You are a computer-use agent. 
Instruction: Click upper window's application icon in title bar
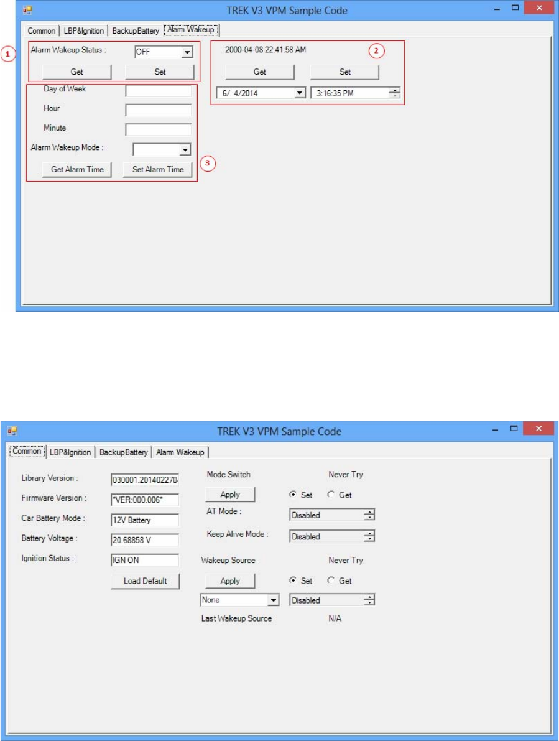28,10
